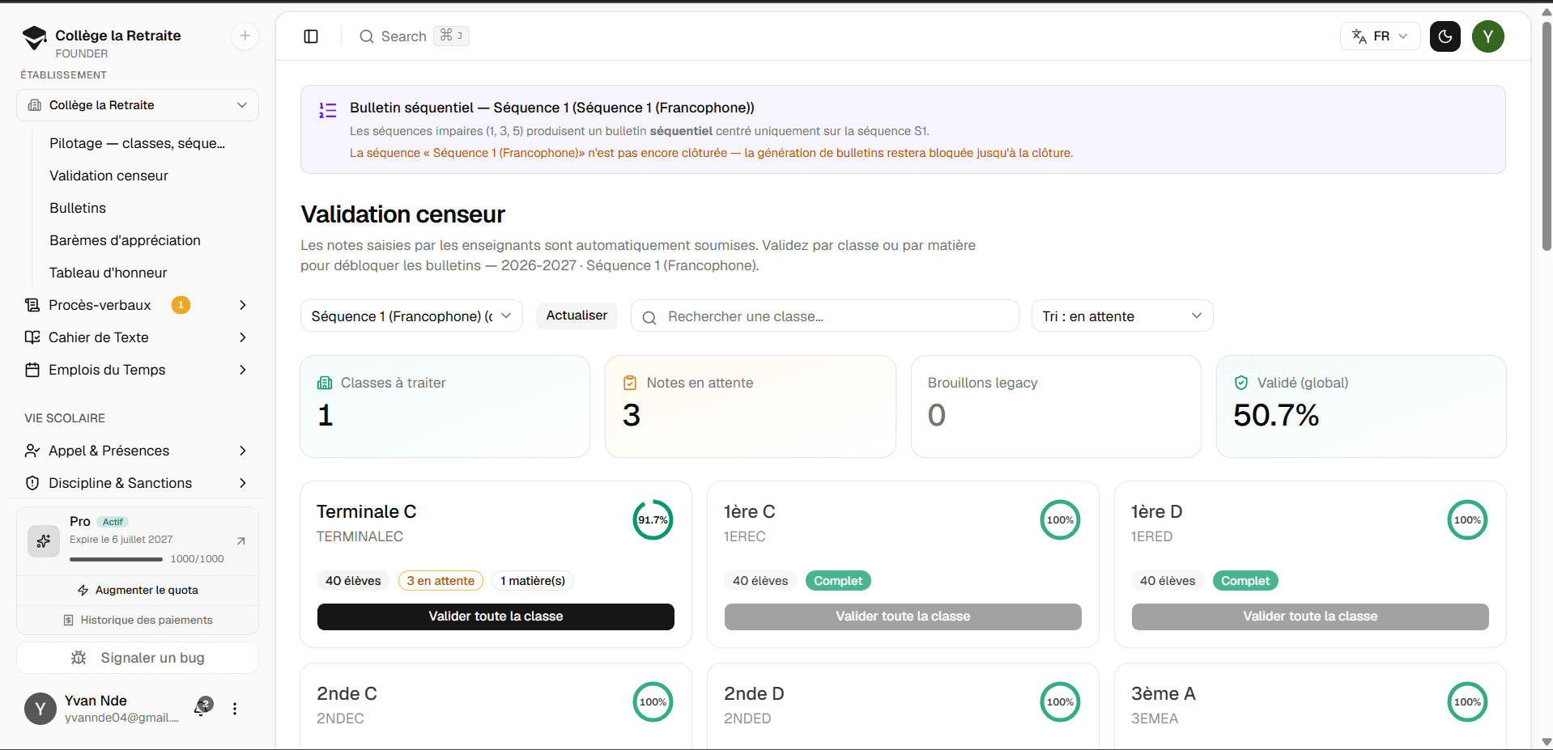Click the plus button beside school name
This screenshot has height=750, width=1553.
click(x=245, y=36)
